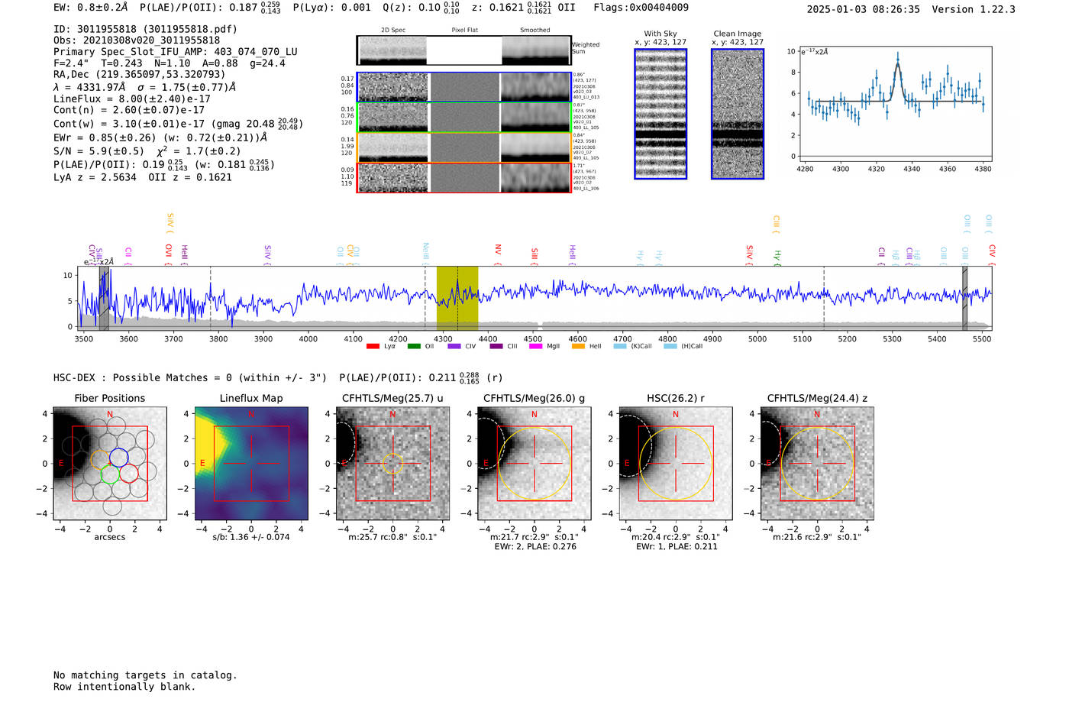The image size is (1069, 728).
Task: Select the CFHTLS/Meg(26.0) g cutout
Action: click(534, 464)
